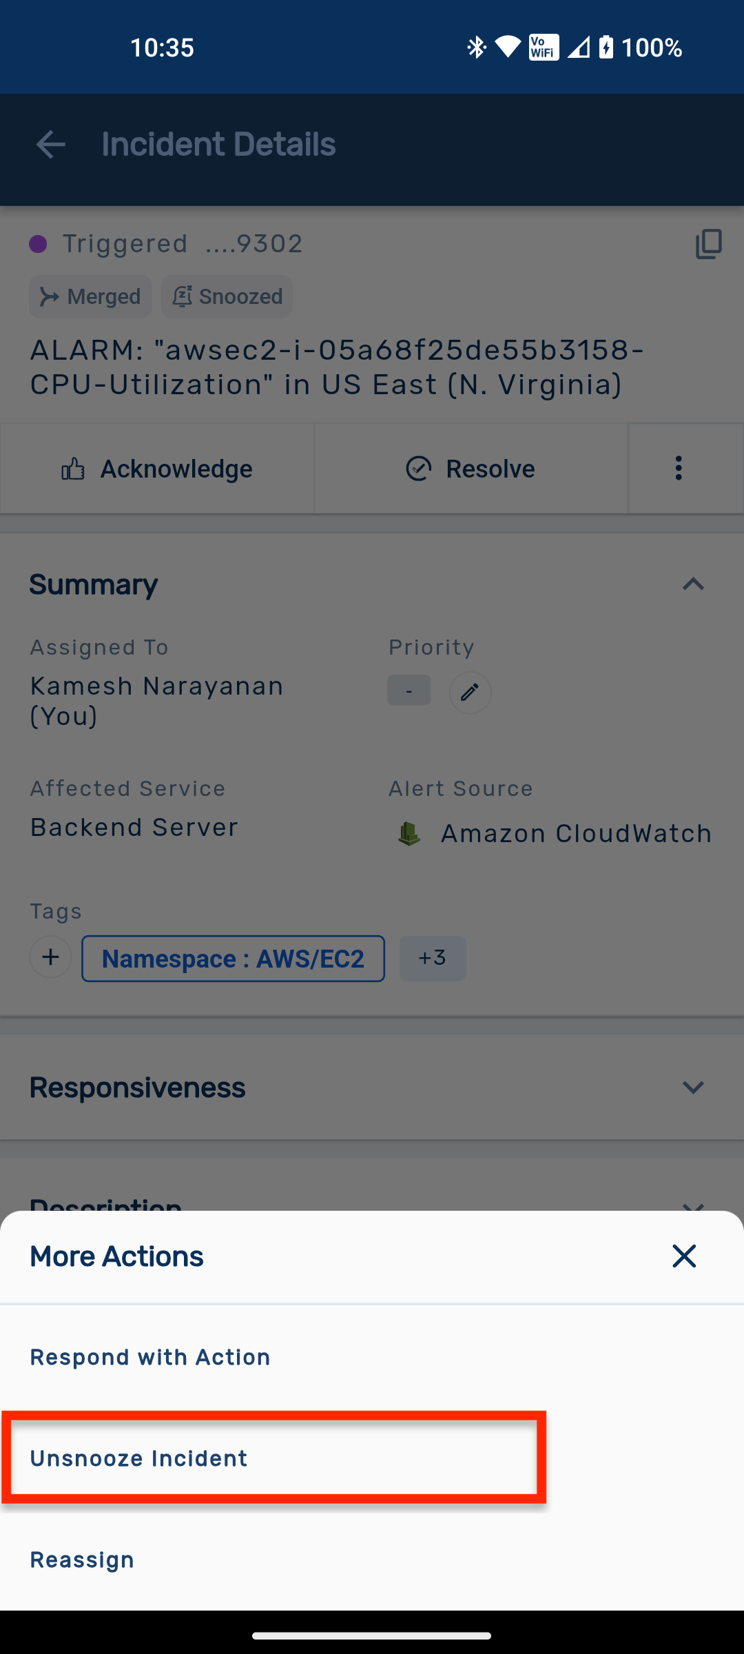Collapse the Summary section
744x1654 pixels.
[693, 584]
